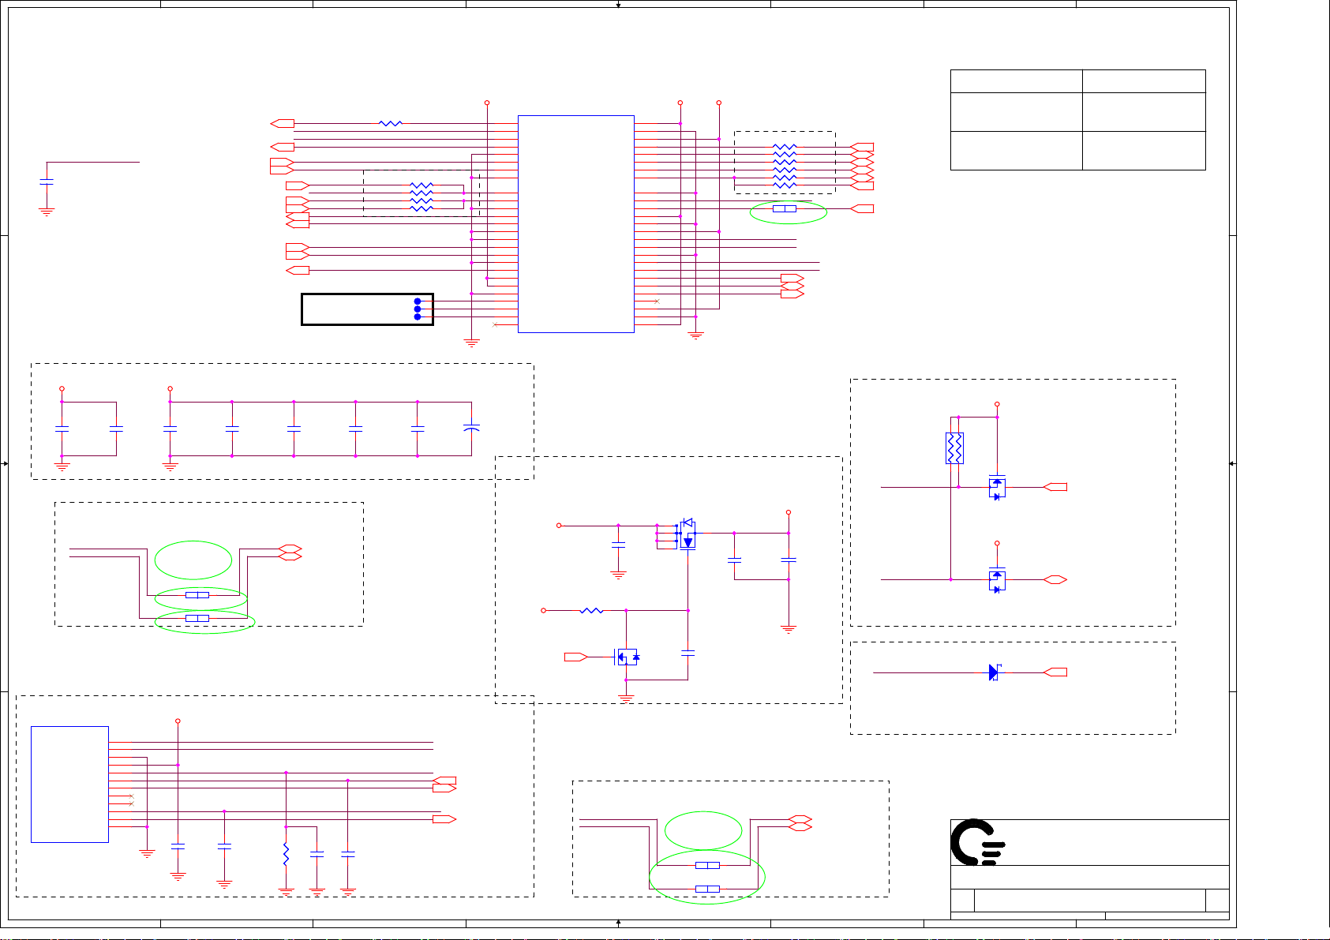Select the lower jumper in the bottom-center dashed box

click(x=707, y=889)
